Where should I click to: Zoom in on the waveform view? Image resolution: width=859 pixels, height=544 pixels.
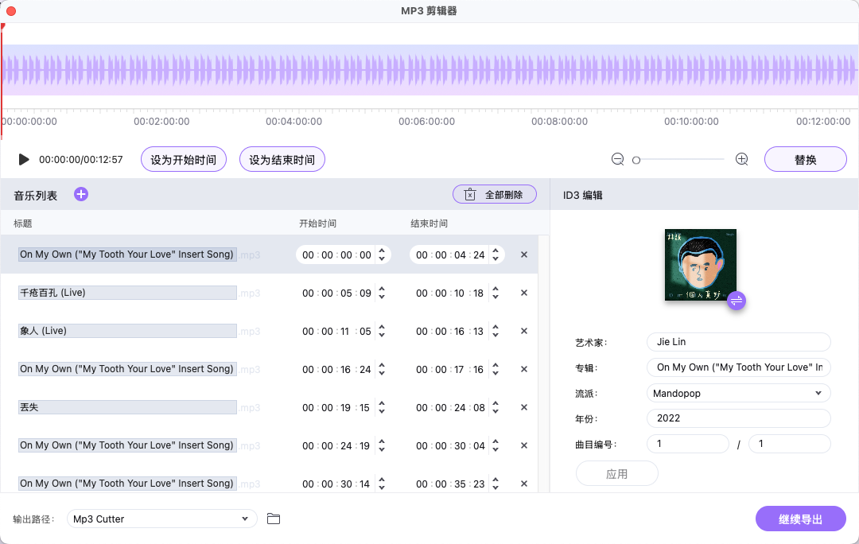(741, 159)
